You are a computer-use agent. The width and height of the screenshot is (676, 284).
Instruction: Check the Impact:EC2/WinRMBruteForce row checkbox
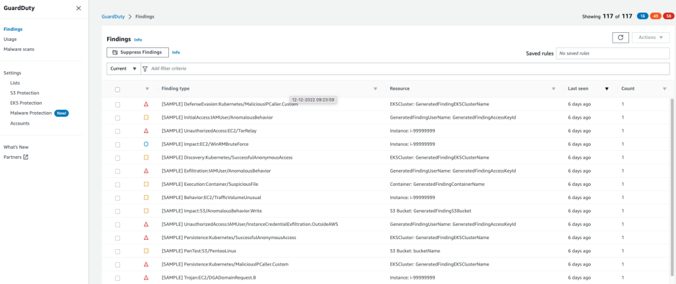pyautogui.click(x=118, y=144)
